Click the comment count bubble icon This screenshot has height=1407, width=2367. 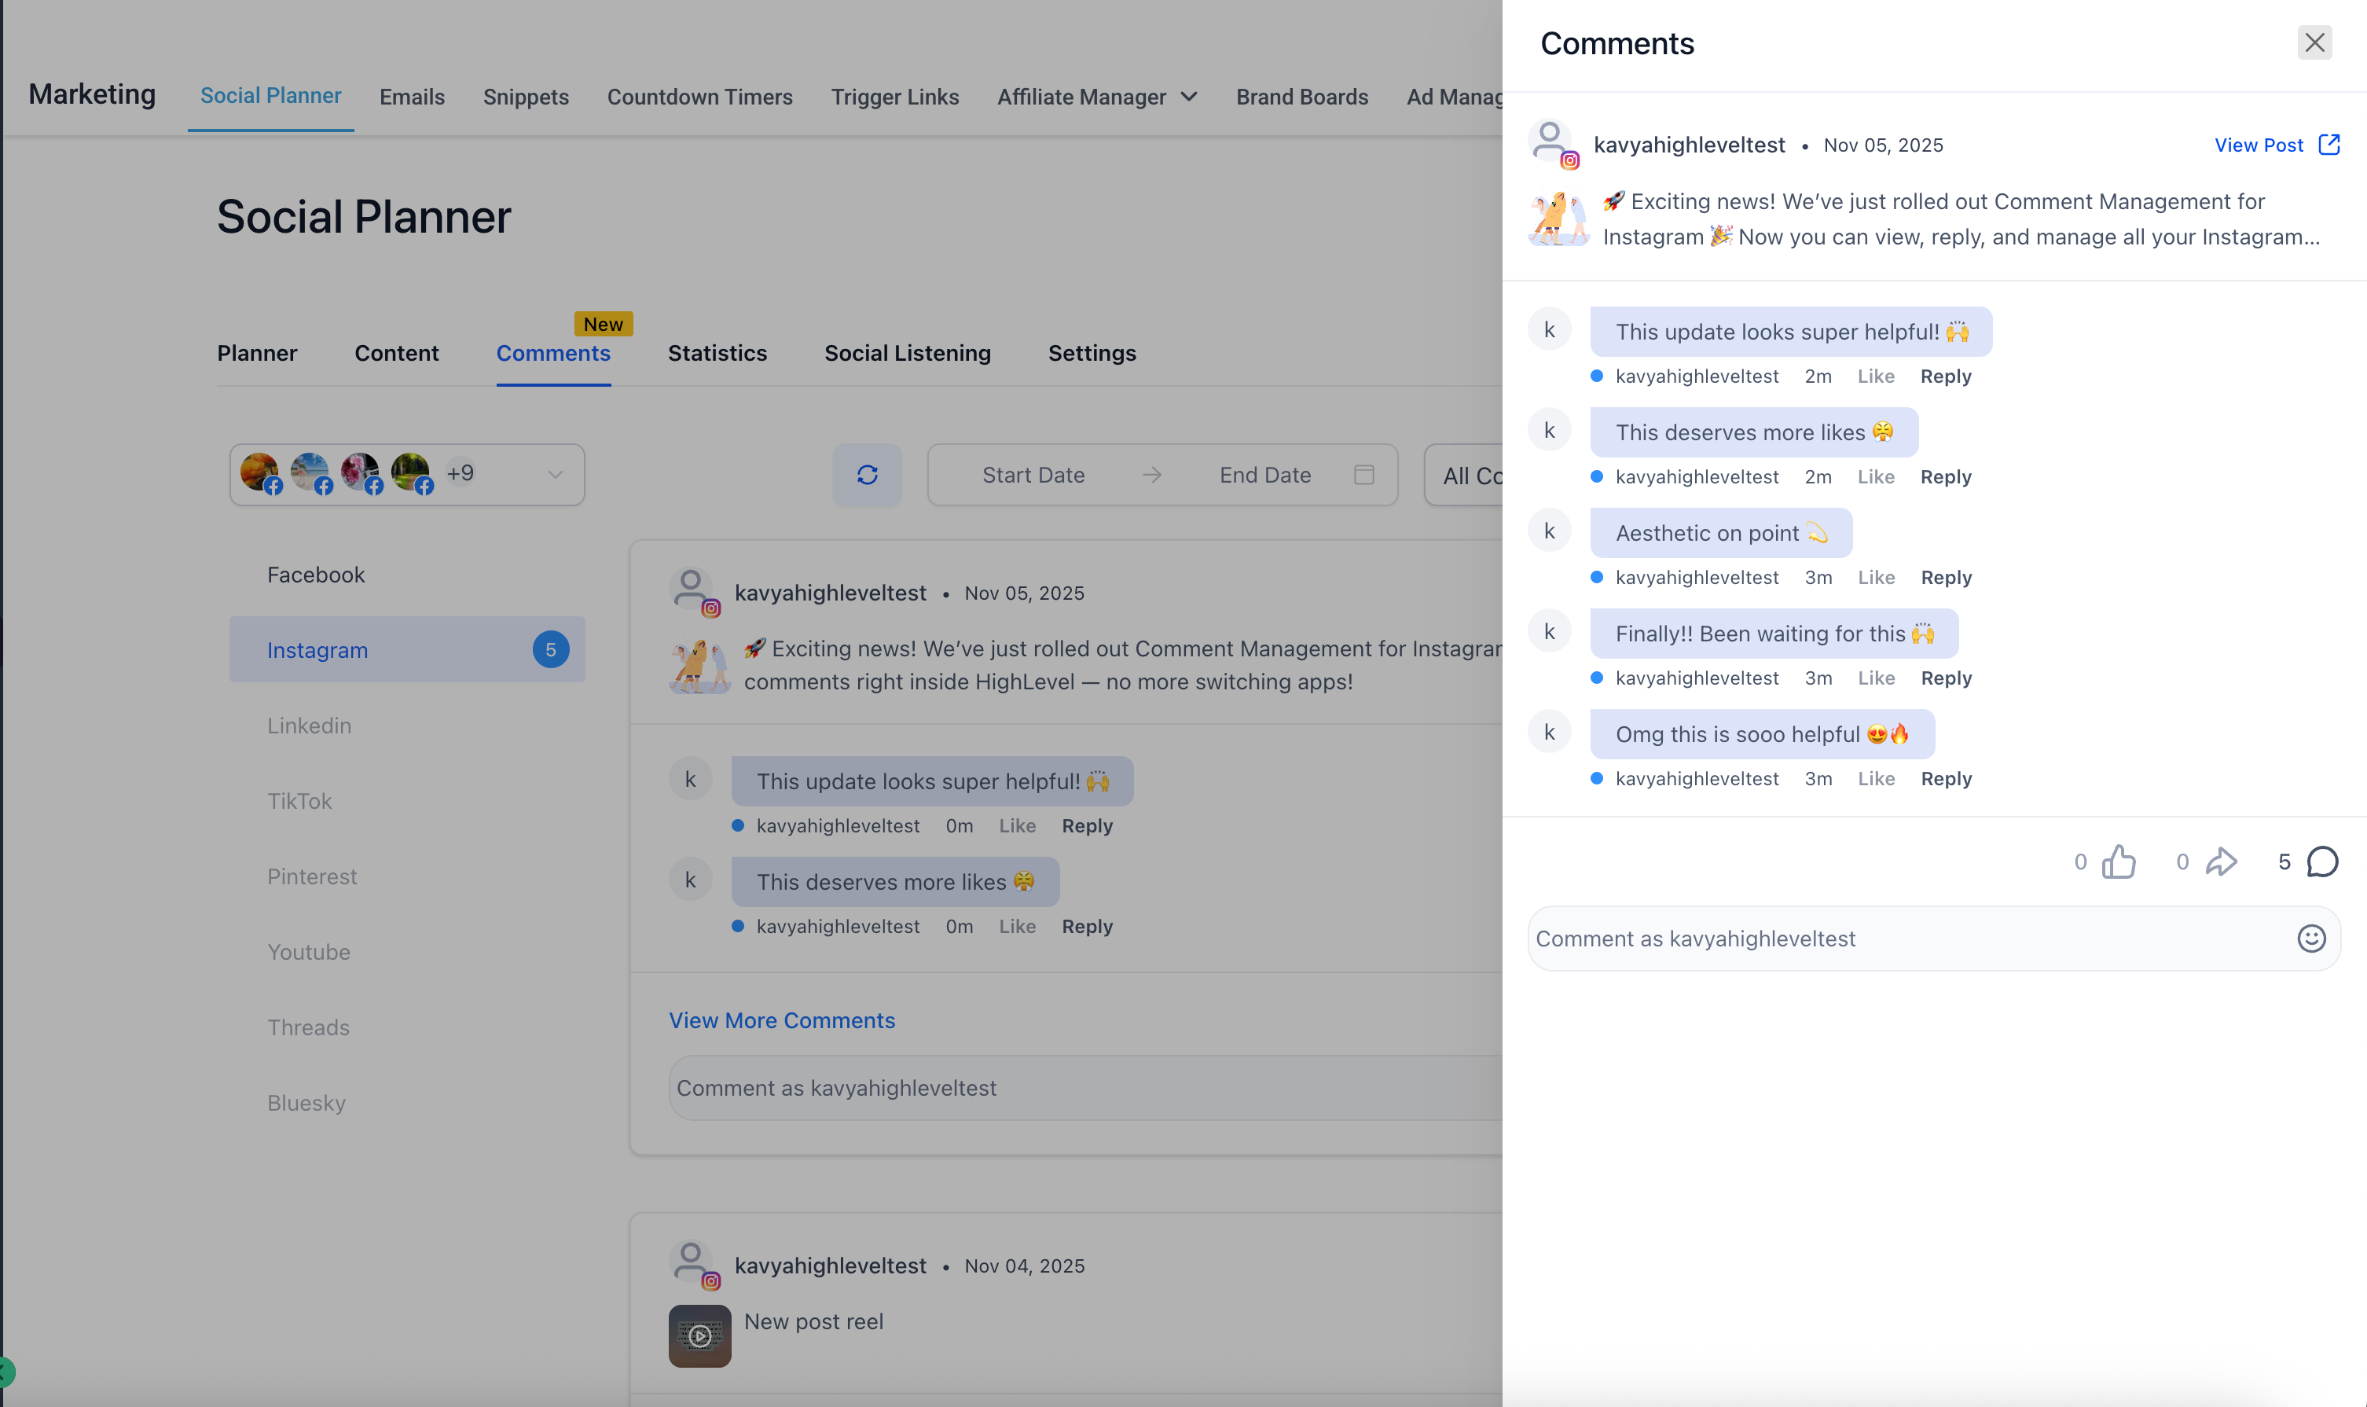pyautogui.click(x=2321, y=861)
